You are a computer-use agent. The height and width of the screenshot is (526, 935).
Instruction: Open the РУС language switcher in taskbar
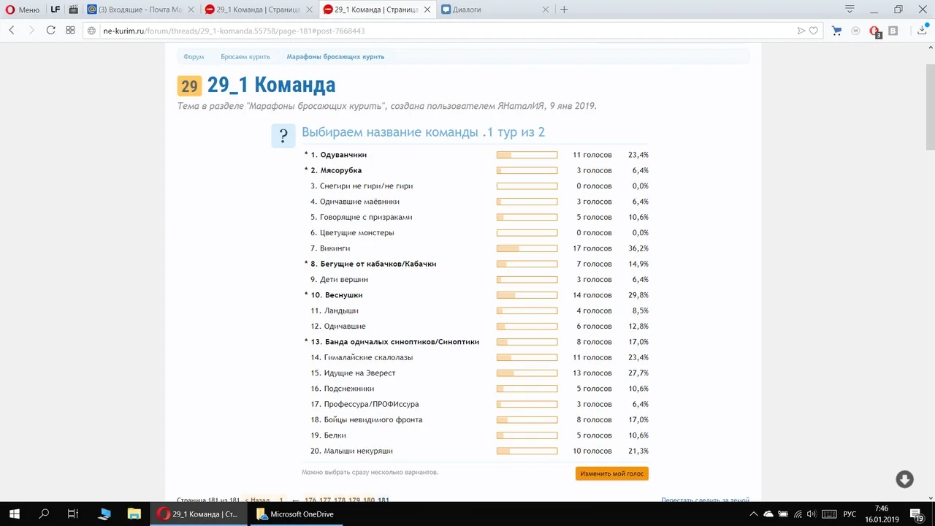849,514
